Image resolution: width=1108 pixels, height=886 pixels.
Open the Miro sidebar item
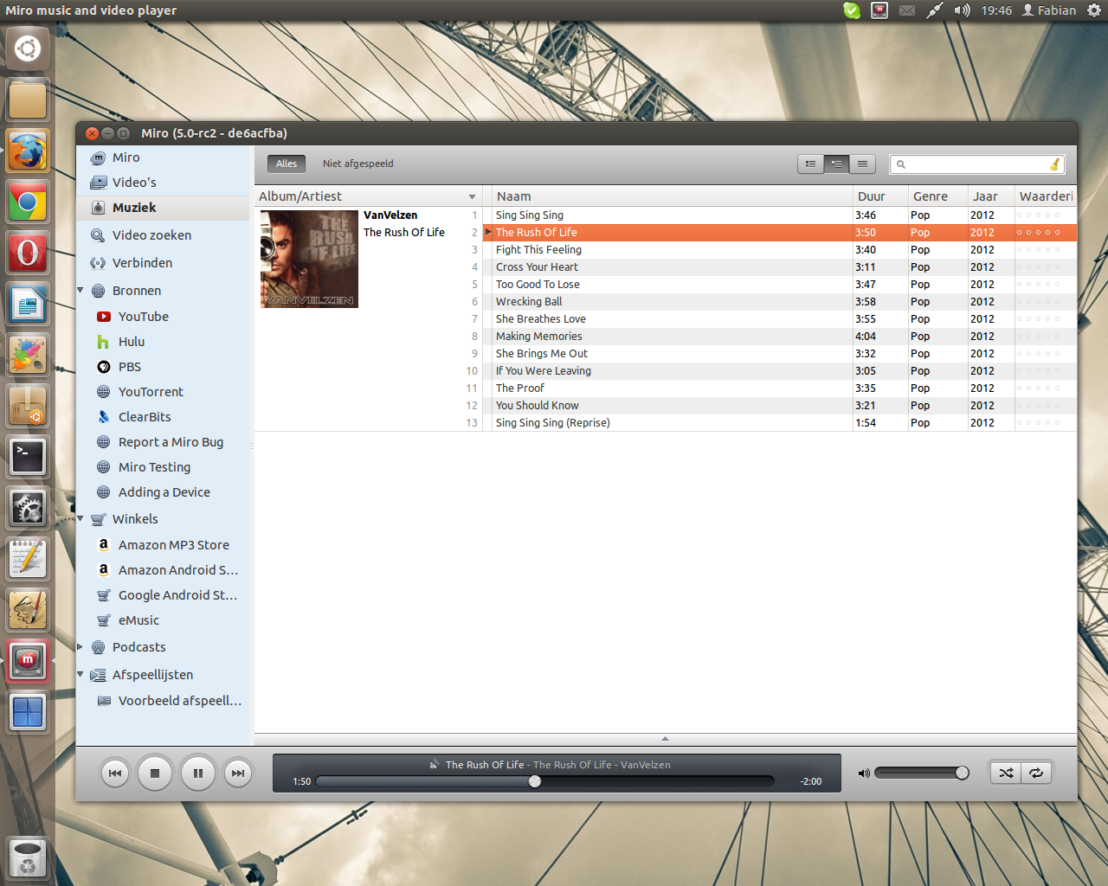(163, 157)
